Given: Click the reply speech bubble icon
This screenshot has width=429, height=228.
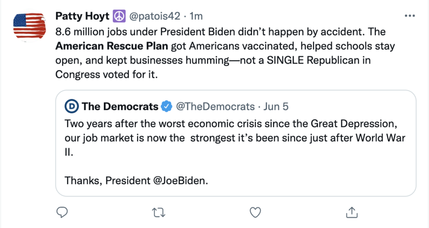Looking at the screenshot, I should (x=62, y=212).
